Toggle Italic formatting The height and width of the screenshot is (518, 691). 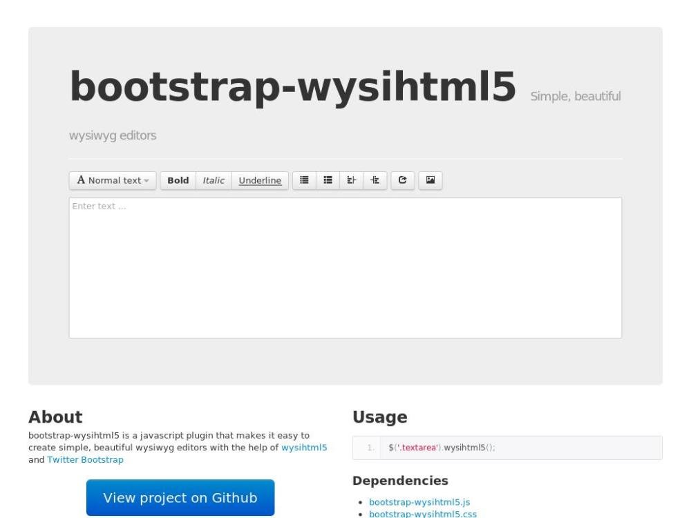(x=214, y=180)
